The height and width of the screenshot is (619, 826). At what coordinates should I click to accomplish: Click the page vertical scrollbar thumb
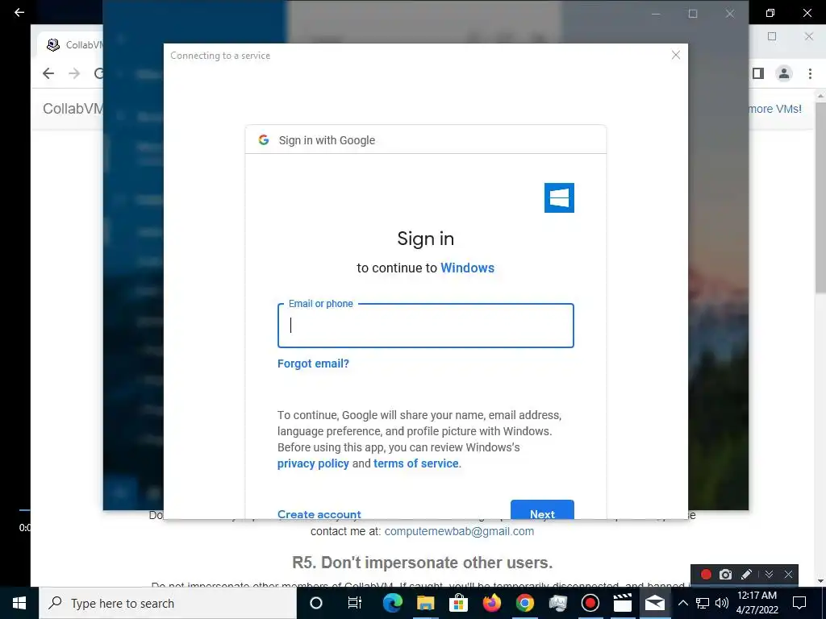(820, 199)
